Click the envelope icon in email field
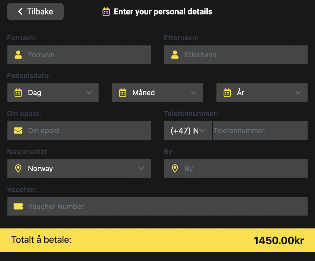The height and width of the screenshot is (261, 315). tap(18, 130)
